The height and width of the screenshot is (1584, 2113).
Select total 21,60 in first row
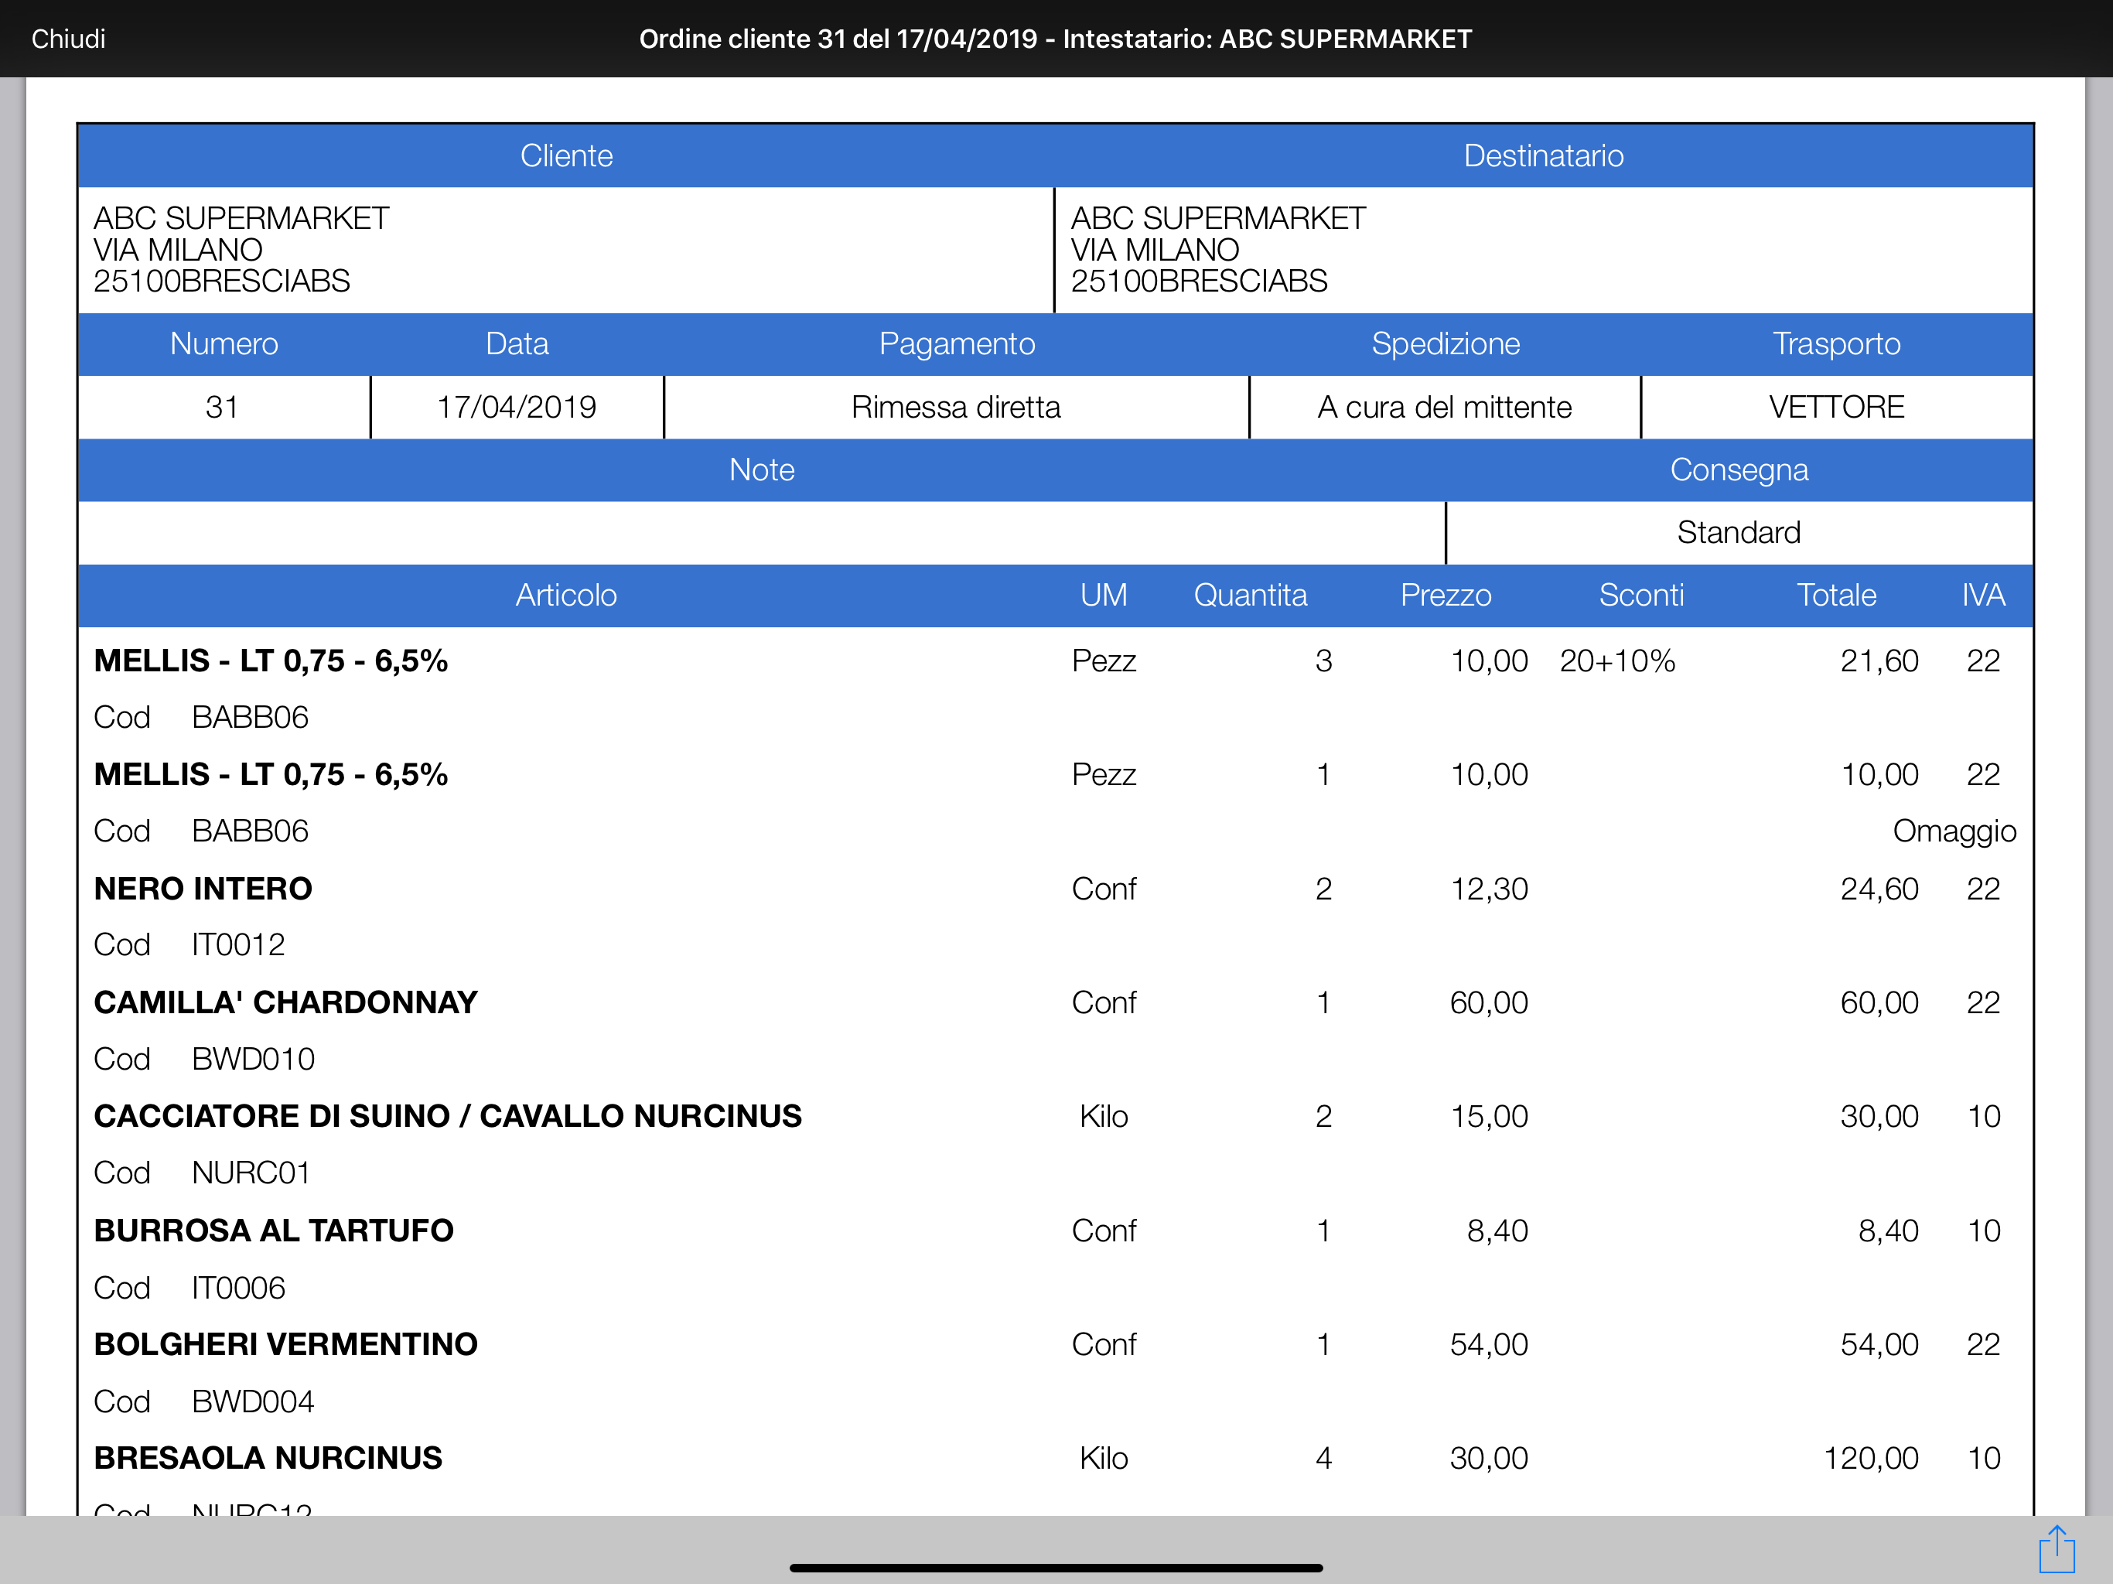coord(1879,661)
